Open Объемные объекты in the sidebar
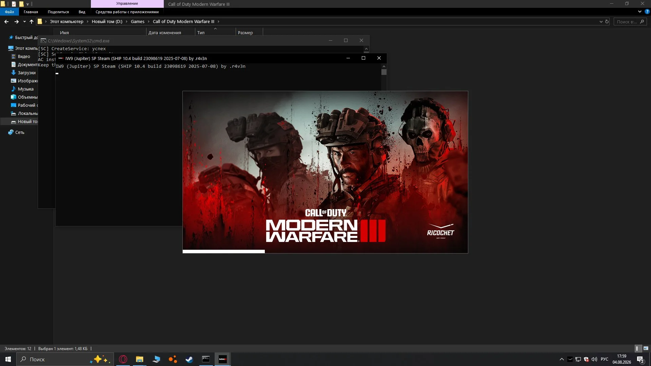The image size is (651, 366). coord(24,97)
